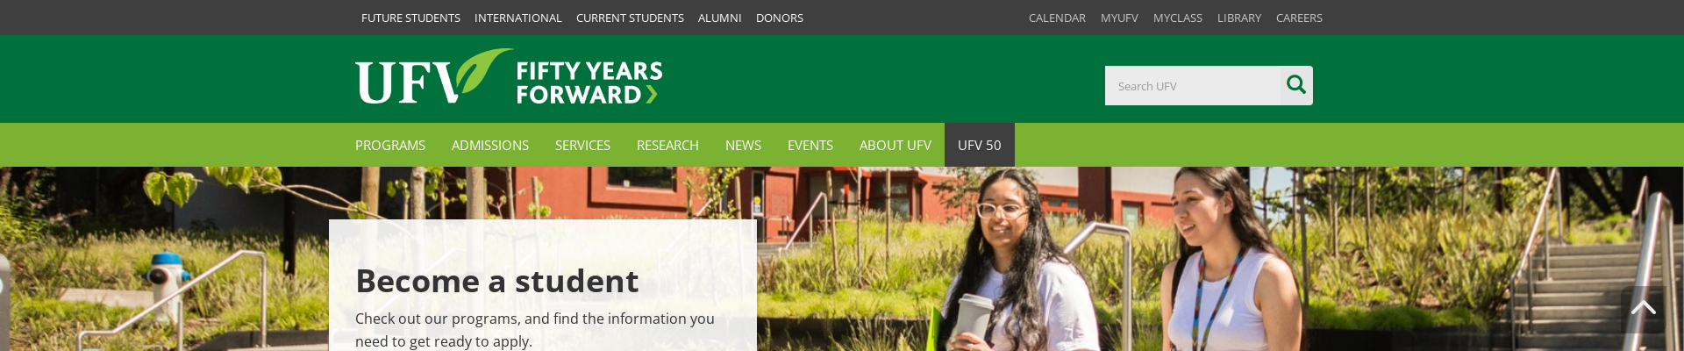Click the UFV leaf logo
1684x351 pixels.
(x=433, y=77)
